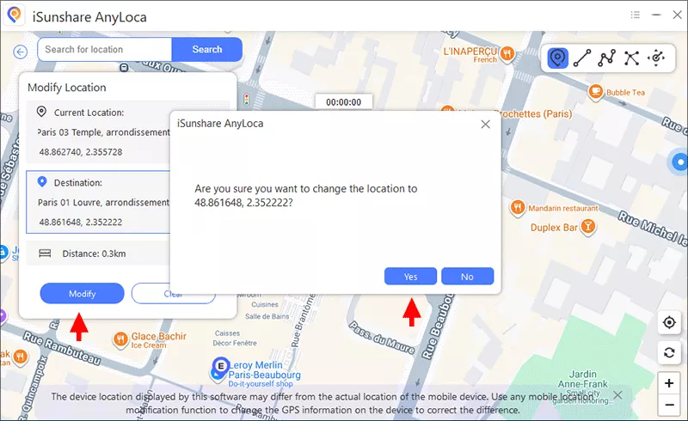The width and height of the screenshot is (688, 421).
Task: Click the distance ruler icon
Action: click(x=45, y=253)
